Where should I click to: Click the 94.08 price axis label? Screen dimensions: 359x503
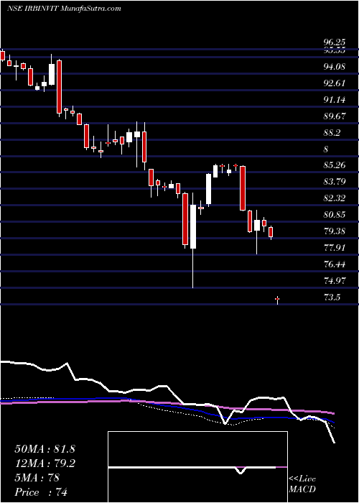click(334, 67)
